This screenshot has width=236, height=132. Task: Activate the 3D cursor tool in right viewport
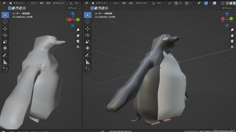point(88,21)
